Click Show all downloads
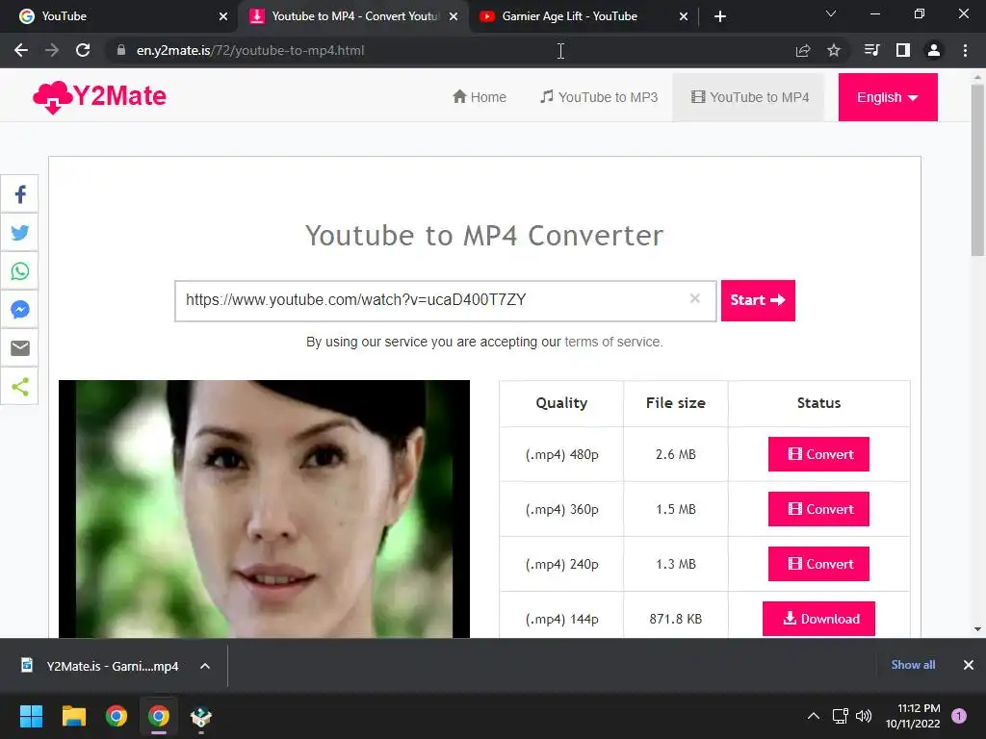Image resolution: width=986 pixels, height=739 pixels. click(913, 665)
